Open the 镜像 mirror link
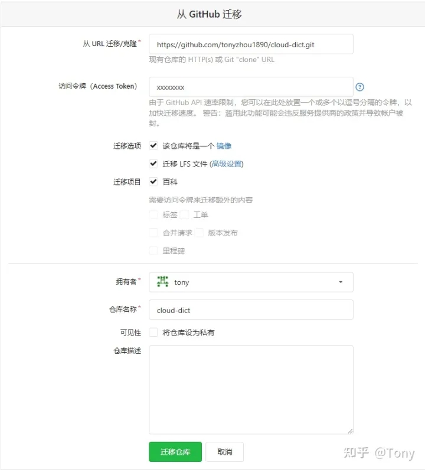Image resolution: width=425 pixels, height=472 pixels. [224, 146]
